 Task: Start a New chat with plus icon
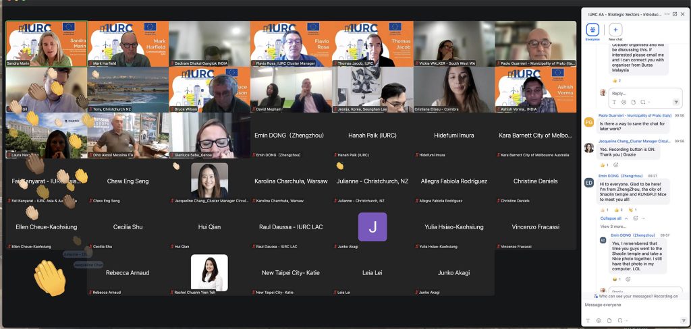coord(615,30)
